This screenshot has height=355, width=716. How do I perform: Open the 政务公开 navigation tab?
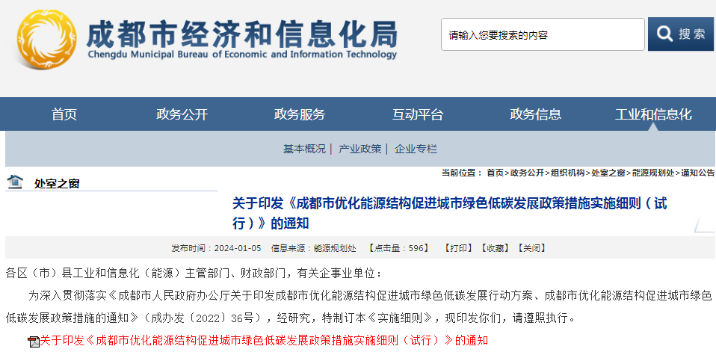pos(182,114)
